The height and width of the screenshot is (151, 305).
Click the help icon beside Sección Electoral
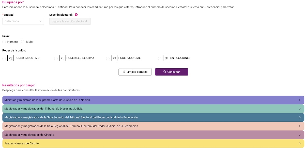click(76, 15)
